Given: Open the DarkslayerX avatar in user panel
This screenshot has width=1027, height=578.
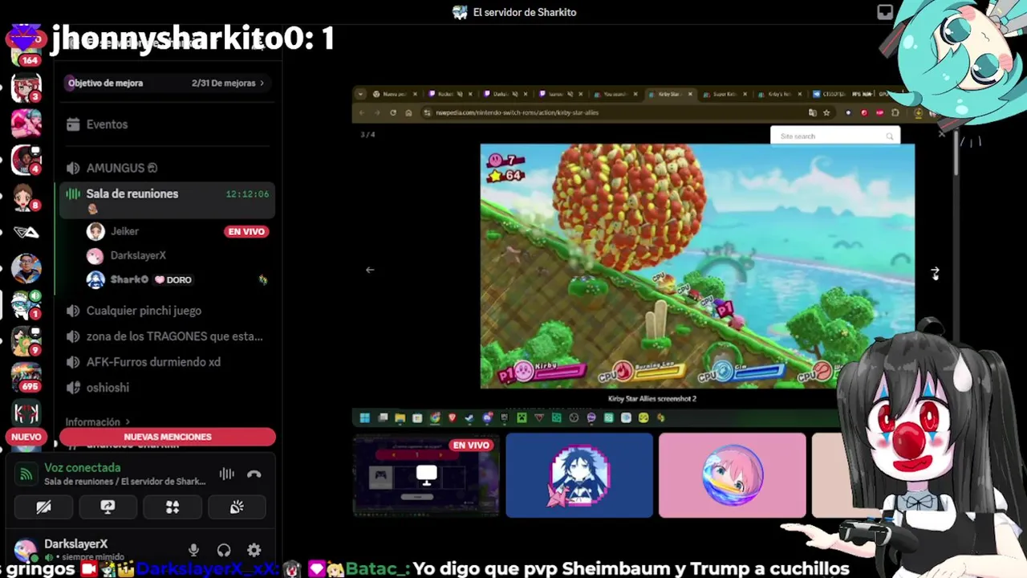Looking at the screenshot, I should coord(25,549).
